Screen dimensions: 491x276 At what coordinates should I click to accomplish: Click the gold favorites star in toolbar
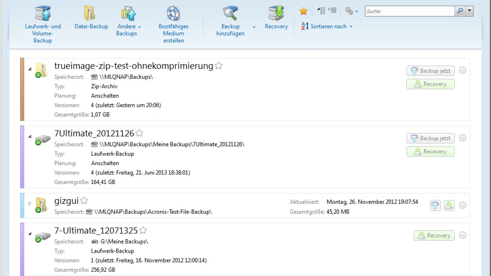(x=303, y=11)
